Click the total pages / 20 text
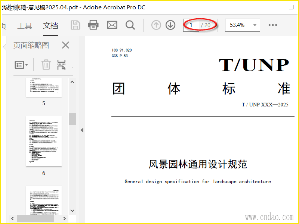Image resolution: width=299 pixels, height=224 pixels. [x=206, y=25]
